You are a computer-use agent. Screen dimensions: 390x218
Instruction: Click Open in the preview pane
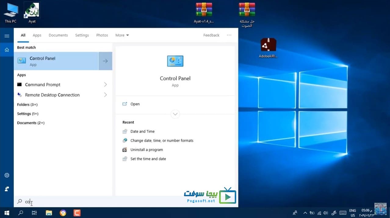point(135,104)
